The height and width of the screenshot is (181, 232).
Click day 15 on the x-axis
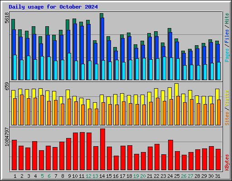coord(109,176)
